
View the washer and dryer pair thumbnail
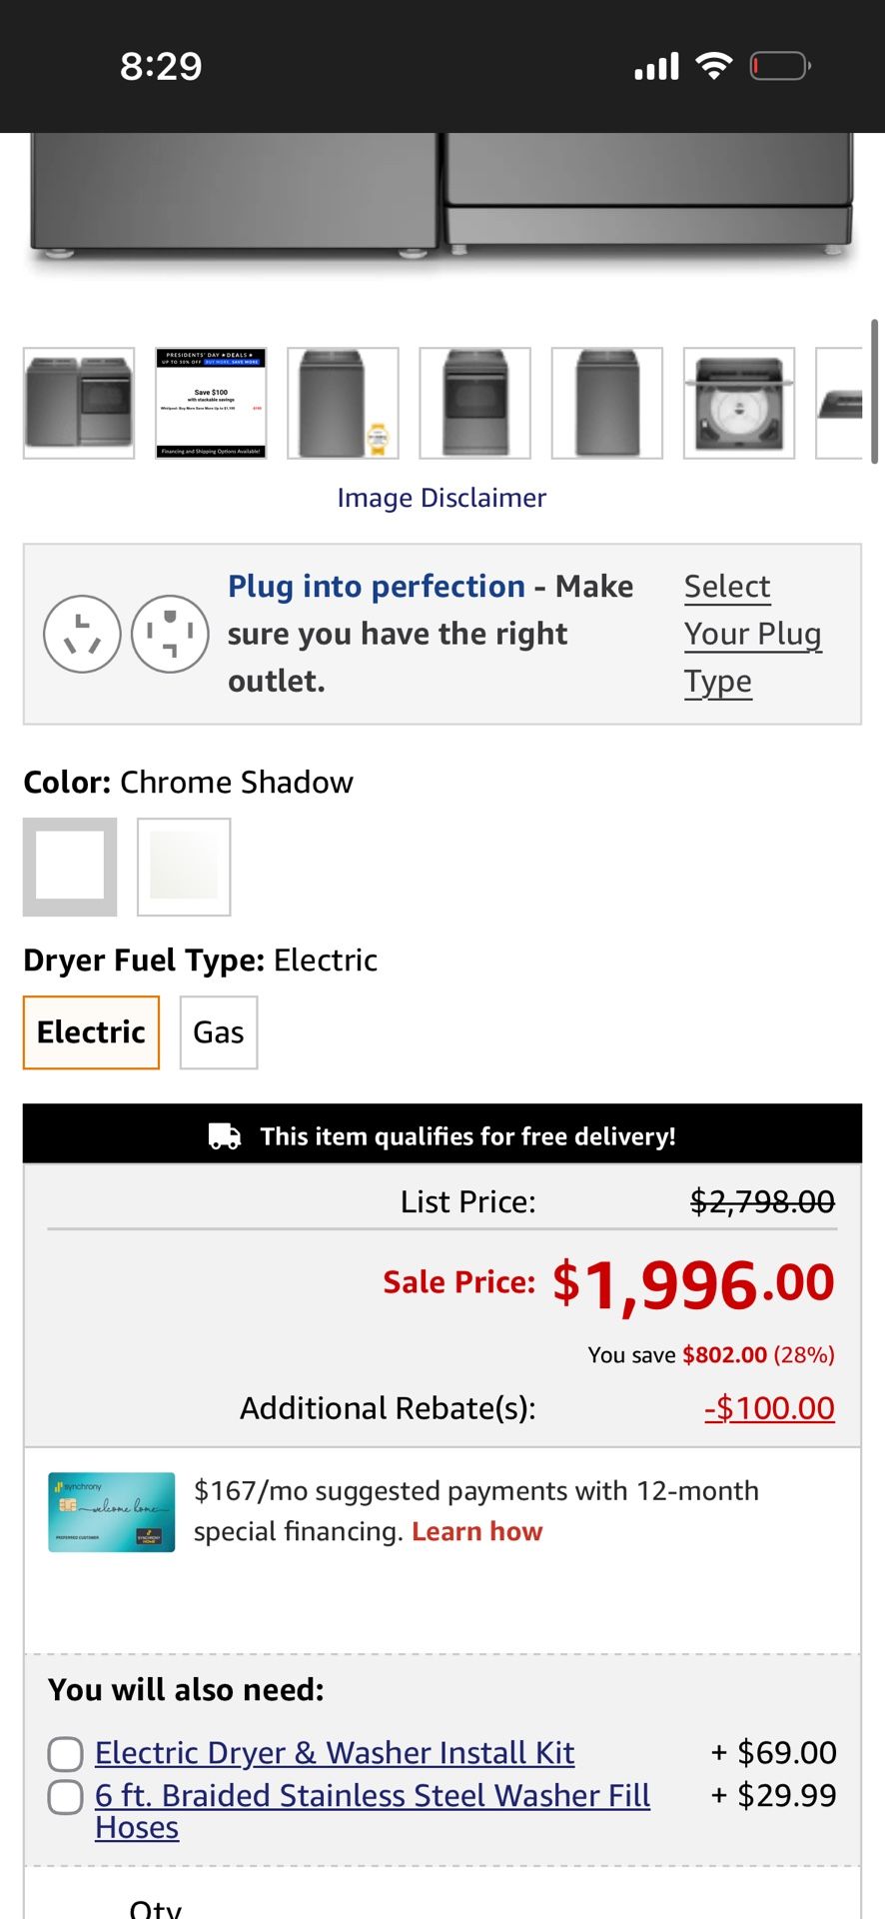(79, 403)
